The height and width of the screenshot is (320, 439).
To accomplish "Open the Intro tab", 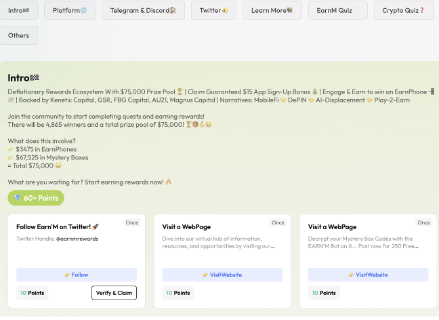I will (x=19, y=10).
